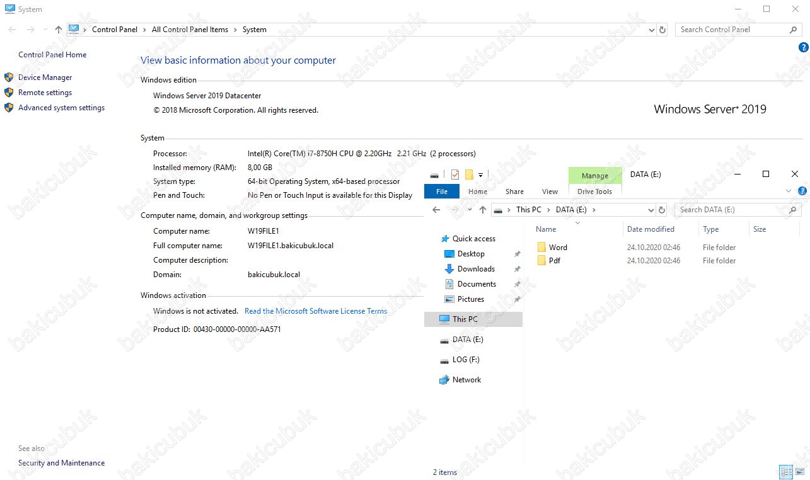Go to Control Panel Home
Screen dimensions: 810x480
[52, 55]
